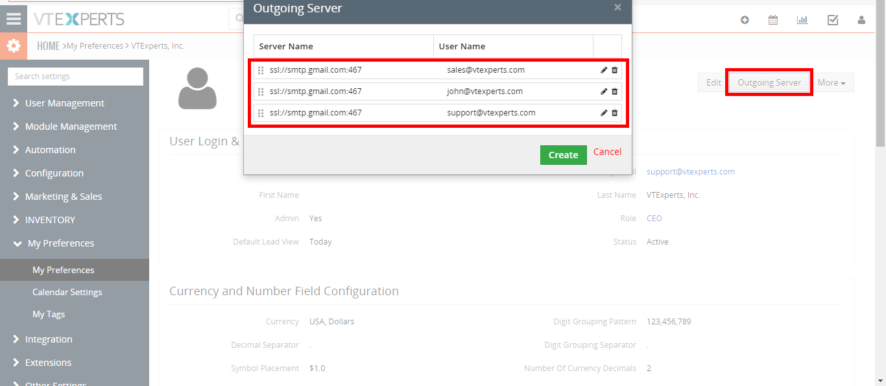
Task: Open the calendar icon in header
Action: point(773,20)
